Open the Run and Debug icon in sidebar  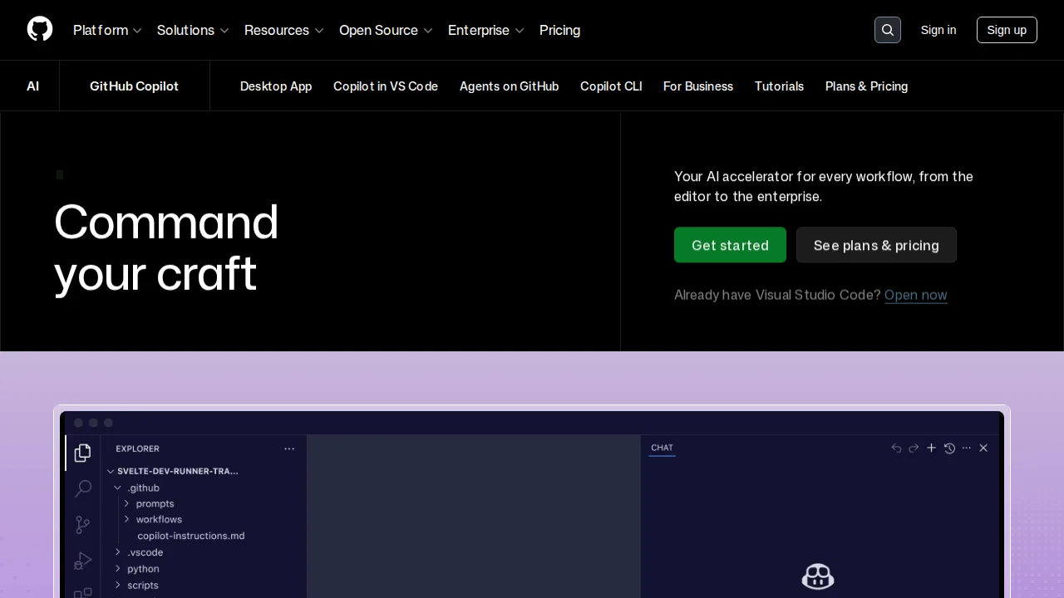pyautogui.click(x=82, y=561)
